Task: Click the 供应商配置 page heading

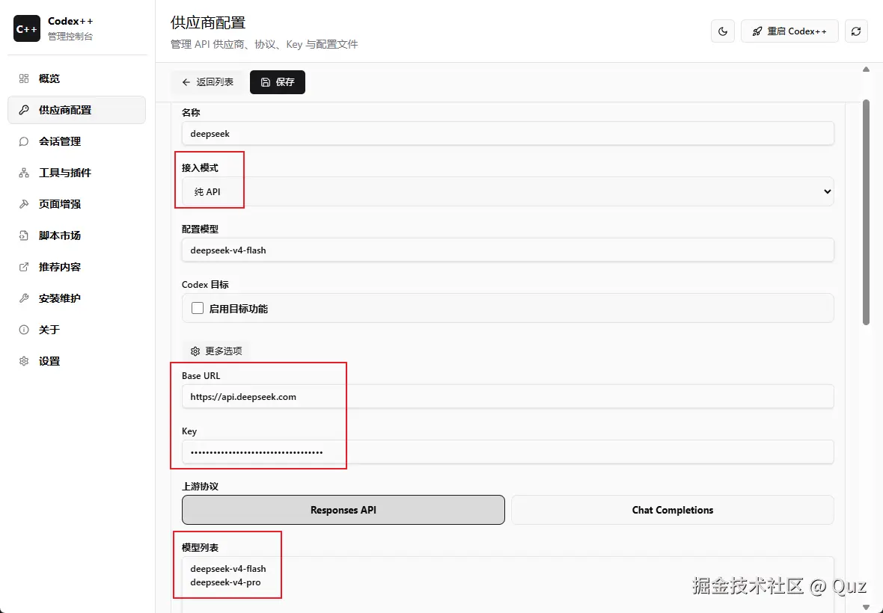Action: (208, 23)
